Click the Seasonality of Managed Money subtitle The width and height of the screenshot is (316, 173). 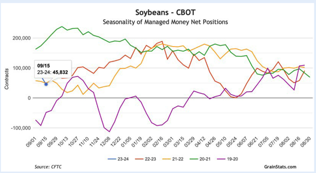pyautogui.click(x=165, y=22)
